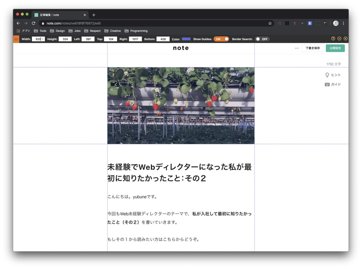The image size is (362, 269).
Task: Click the ヒント lightbulb icon in the sidebar
Action: (327, 75)
